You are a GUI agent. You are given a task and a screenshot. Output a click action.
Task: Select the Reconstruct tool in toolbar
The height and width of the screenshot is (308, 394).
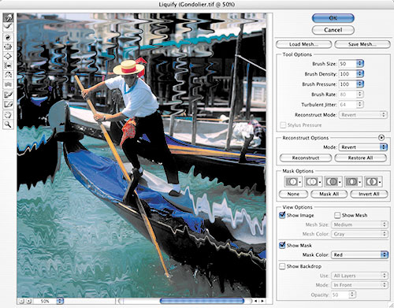(x=8, y=26)
